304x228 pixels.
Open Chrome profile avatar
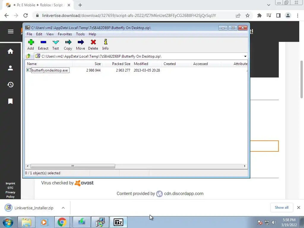tap(288, 15)
